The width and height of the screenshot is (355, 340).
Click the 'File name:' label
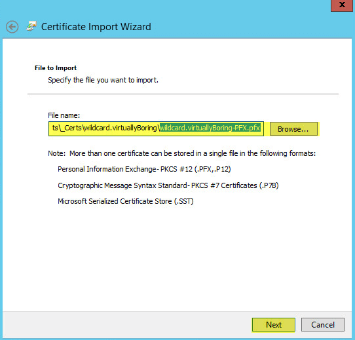pyautogui.click(x=64, y=115)
